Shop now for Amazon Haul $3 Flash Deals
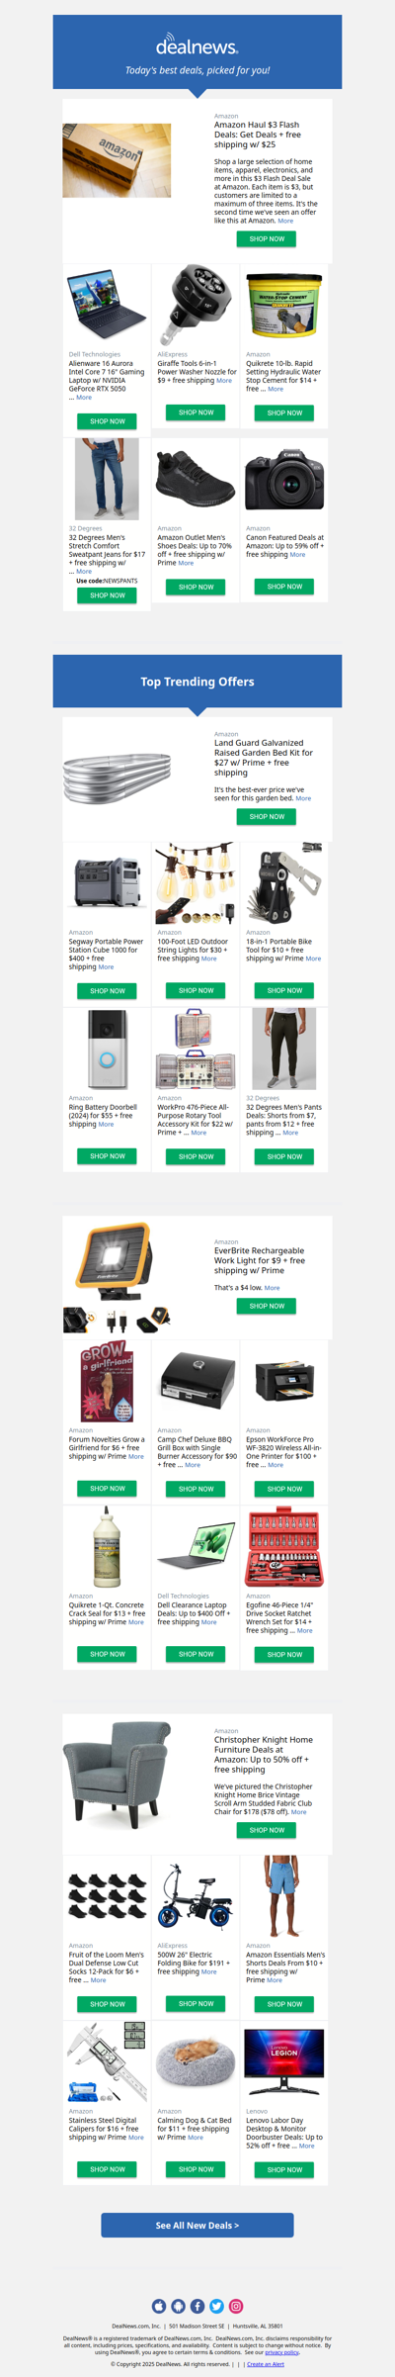395x2377 pixels. pyautogui.click(x=267, y=238)
